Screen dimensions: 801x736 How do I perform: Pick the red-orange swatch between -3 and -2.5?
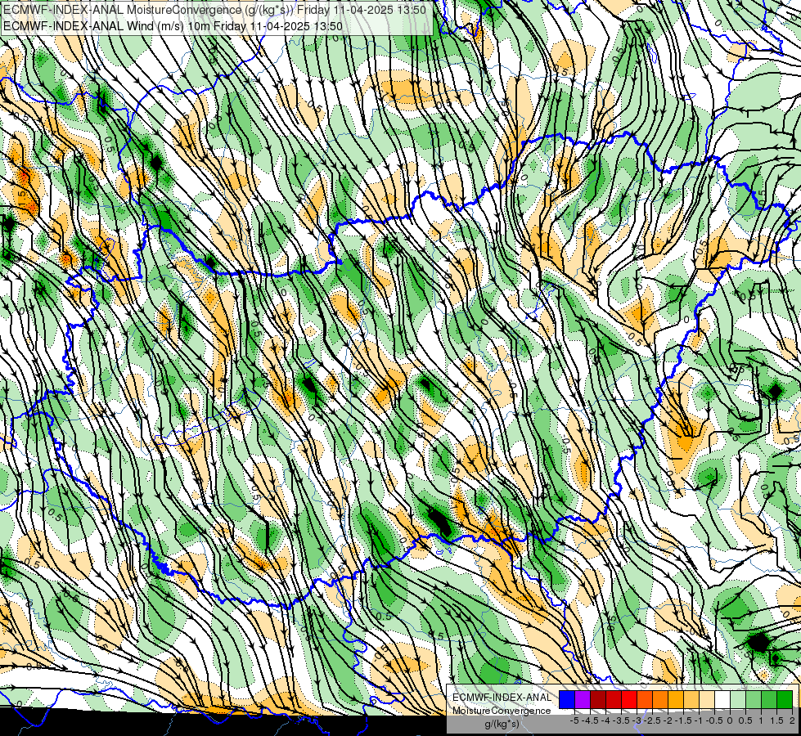pos(645,700)
